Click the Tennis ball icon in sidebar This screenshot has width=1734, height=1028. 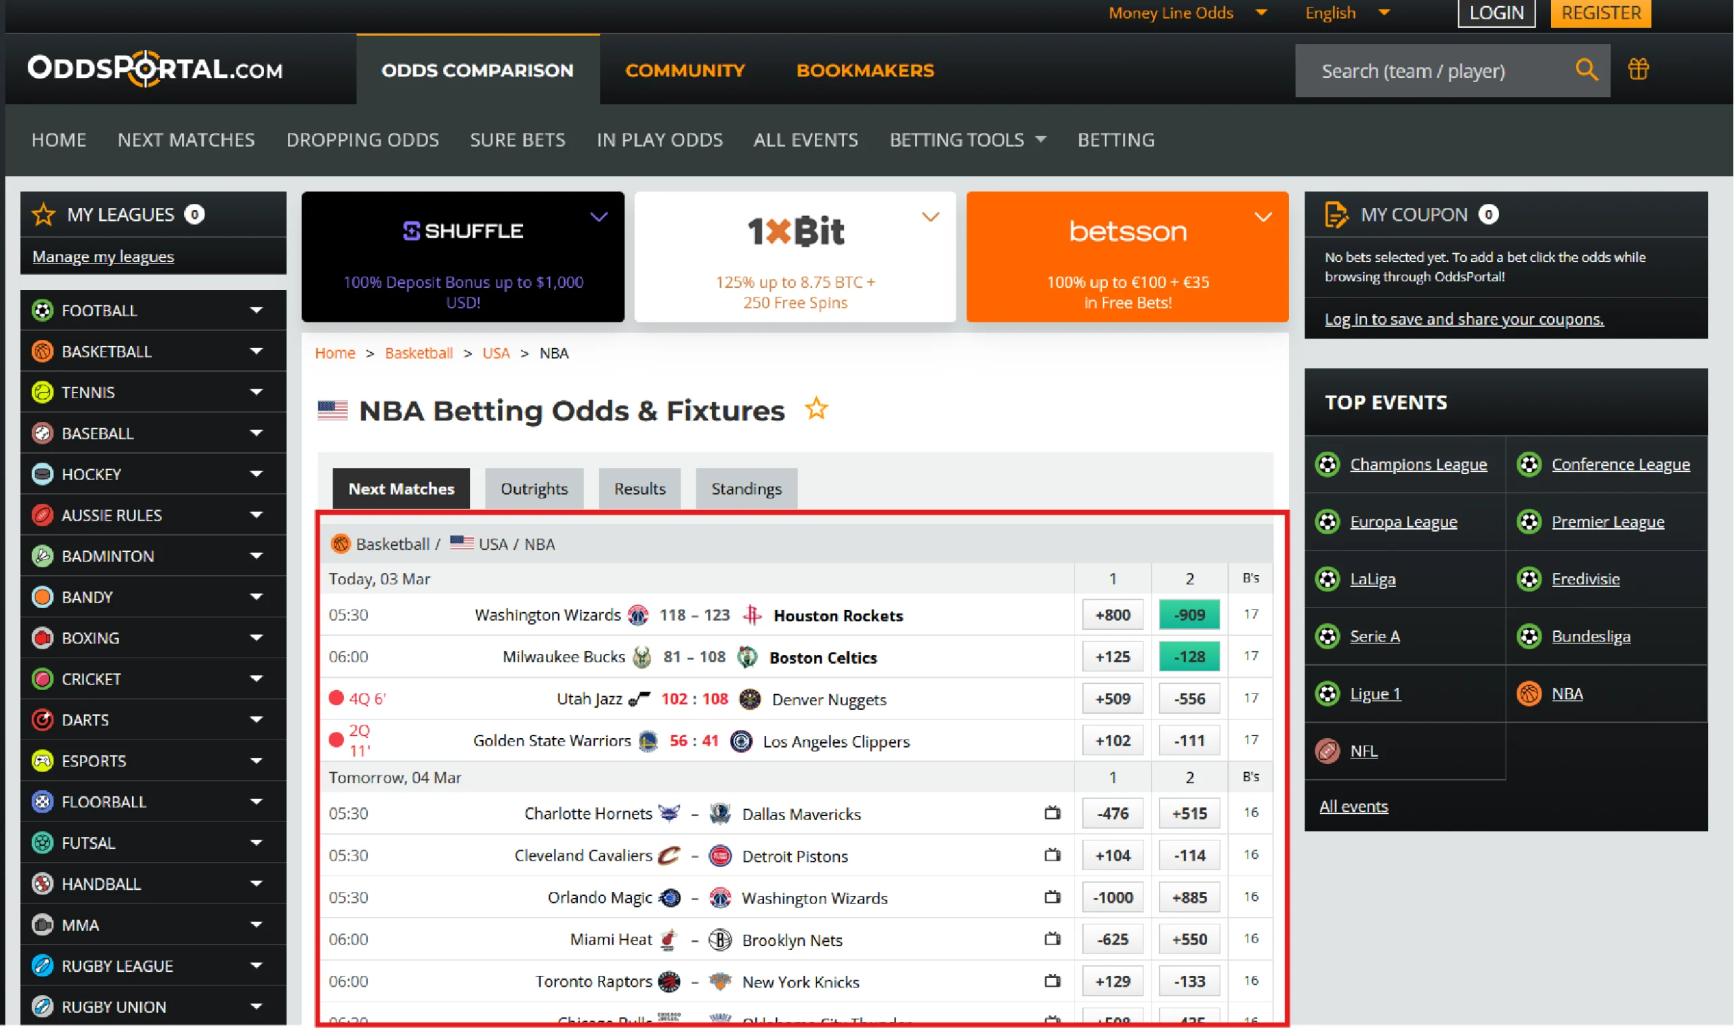tap(42, 392)
